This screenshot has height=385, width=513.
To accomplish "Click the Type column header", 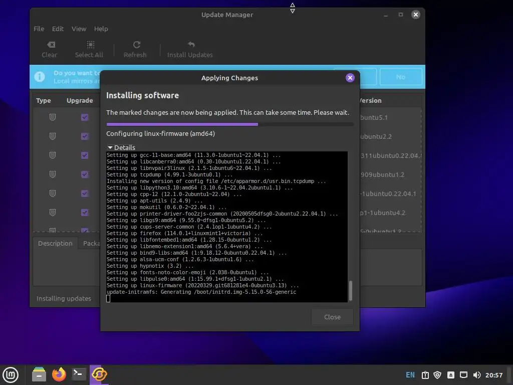I will (x=44, y=100).
